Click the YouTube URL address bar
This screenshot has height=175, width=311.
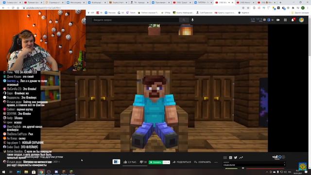pyautogui.click(x=131, y=8)
